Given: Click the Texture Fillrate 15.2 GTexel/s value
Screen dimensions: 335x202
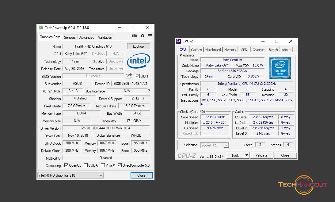Looking at the screenshot, I should click(134, 106).
